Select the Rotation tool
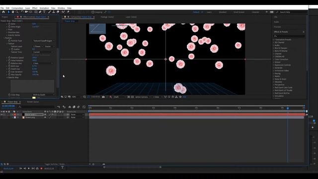Viewport: 318px width, 179px height. (x=22, y=12)
